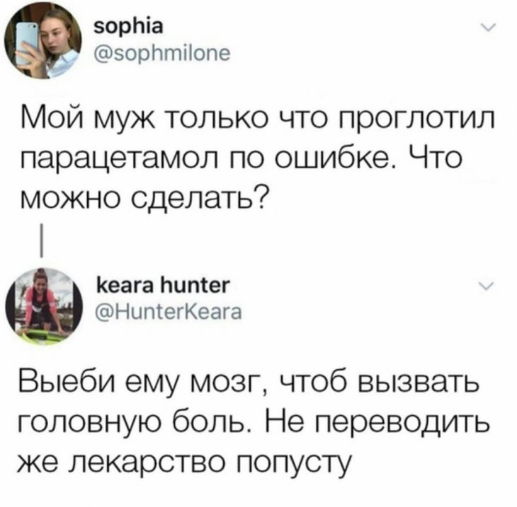Image resolution: width=517 pixels, height=507 pixels.
Task: Click the display name keara hunter
Action: [x=161, y=285]
